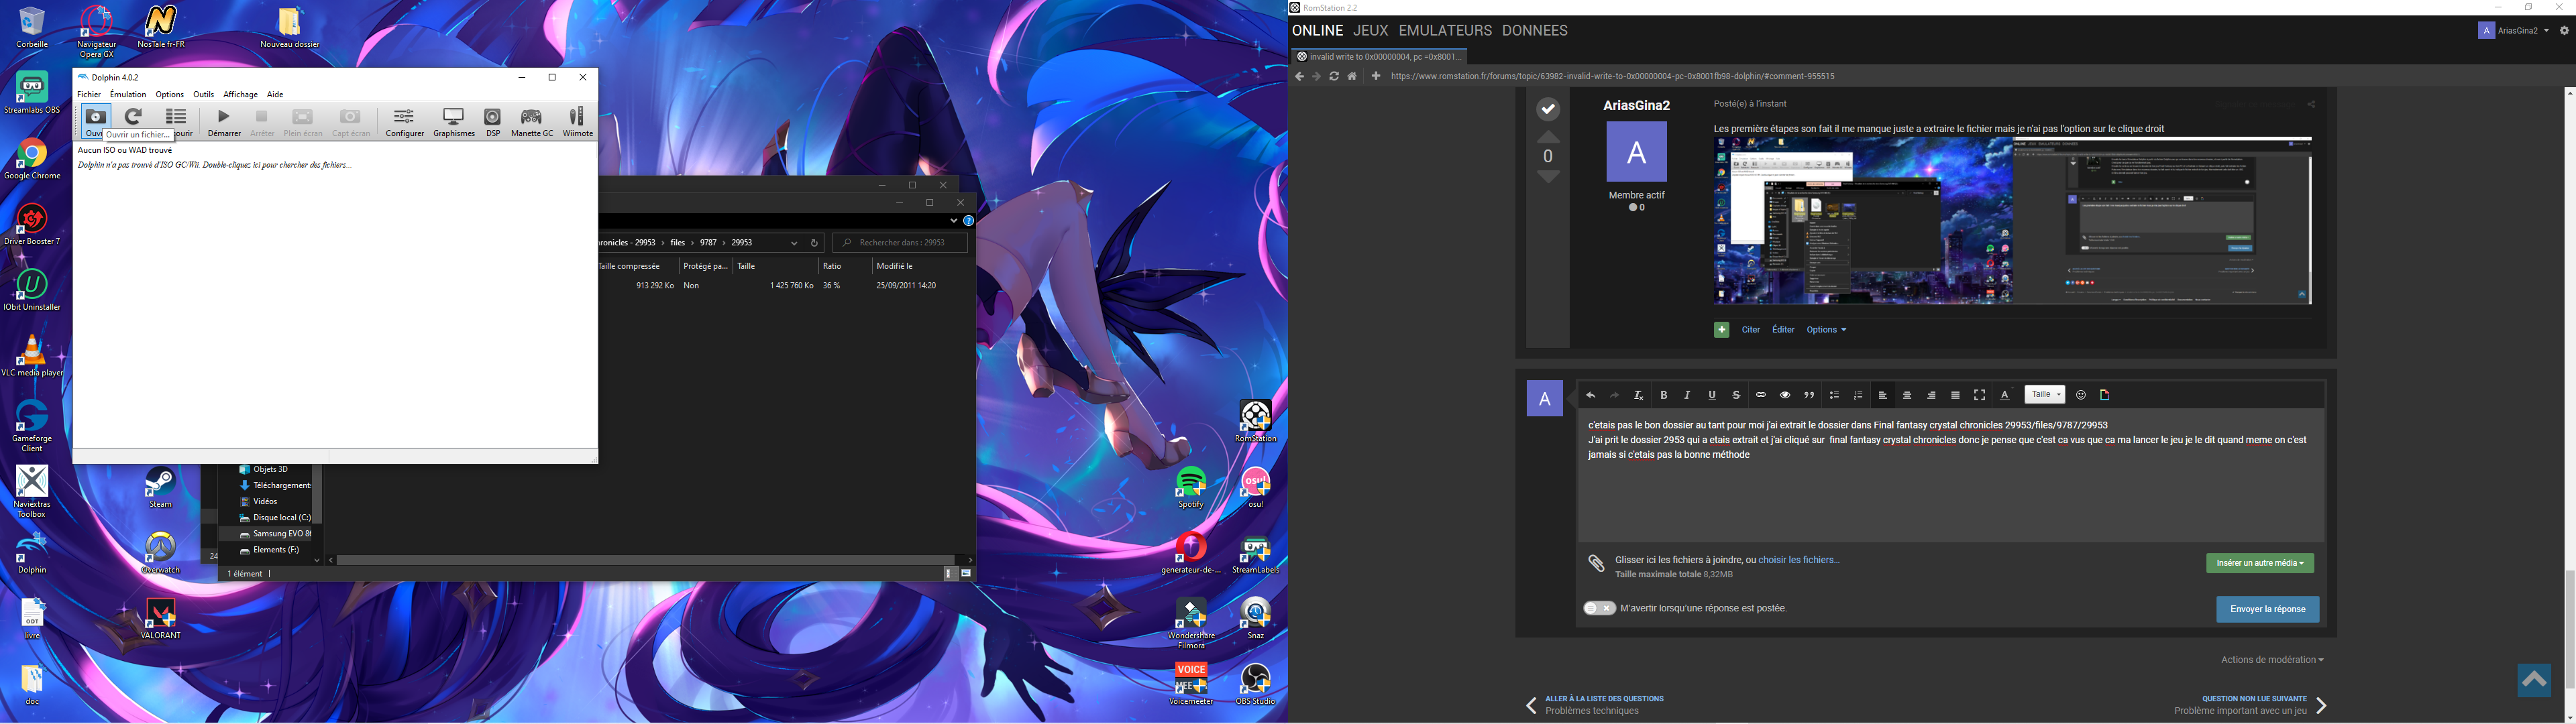Open the emoji picker in editor
2576x724 pixels.
coord(2081,395)
